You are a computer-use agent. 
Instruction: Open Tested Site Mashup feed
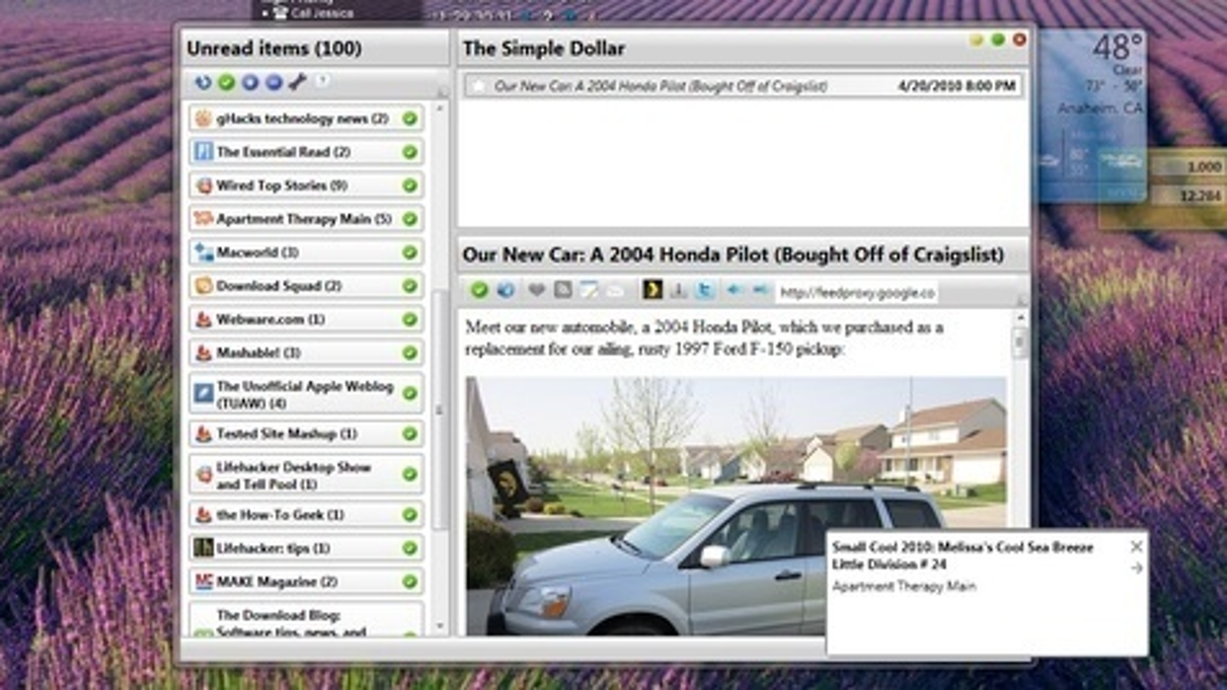coord(306,434)
